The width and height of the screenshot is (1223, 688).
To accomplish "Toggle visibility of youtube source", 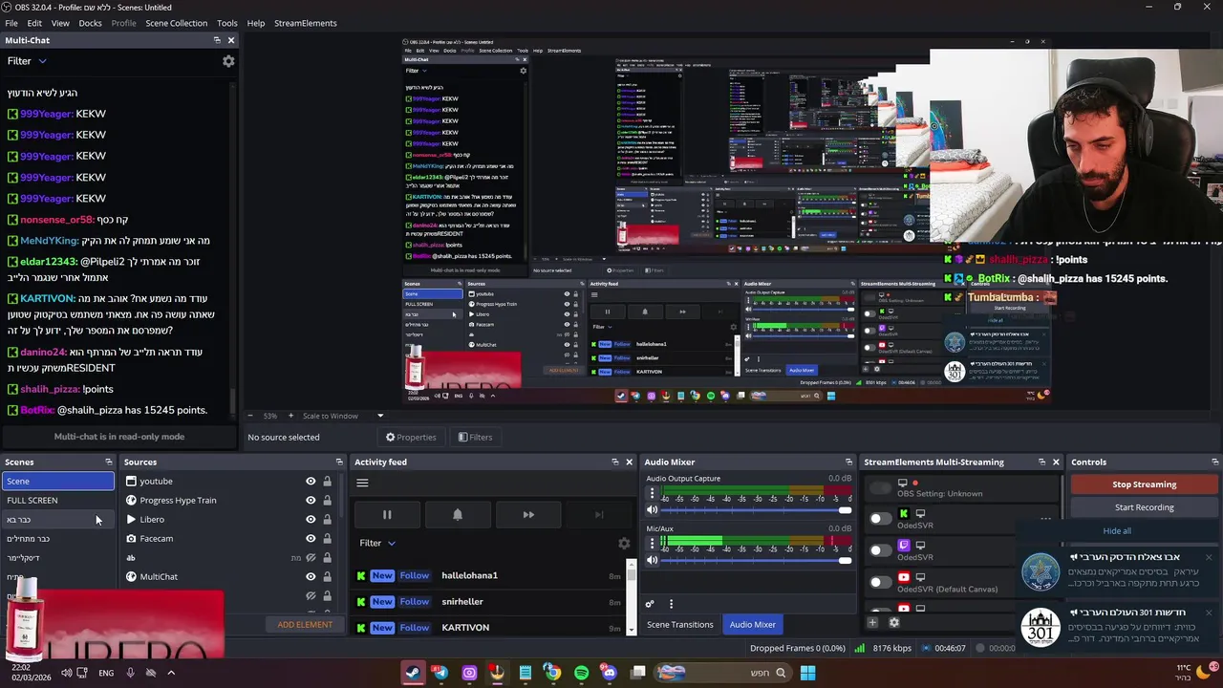I will [311, 482].
